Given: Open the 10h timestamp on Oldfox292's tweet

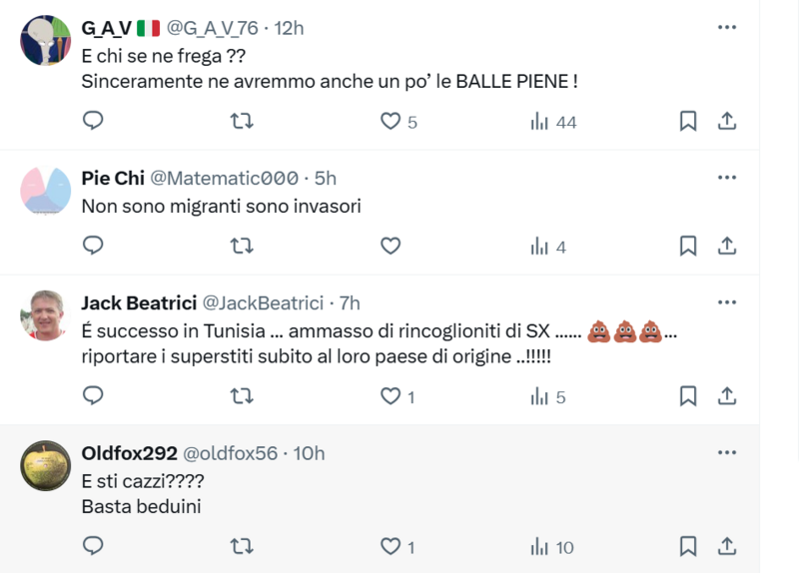Looking at the screenshot, I should click(x=310, y=453).
